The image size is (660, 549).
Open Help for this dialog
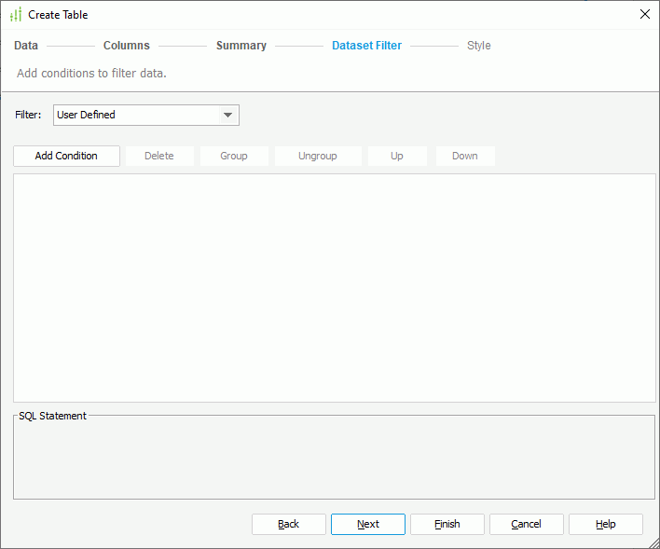[606, 524]
